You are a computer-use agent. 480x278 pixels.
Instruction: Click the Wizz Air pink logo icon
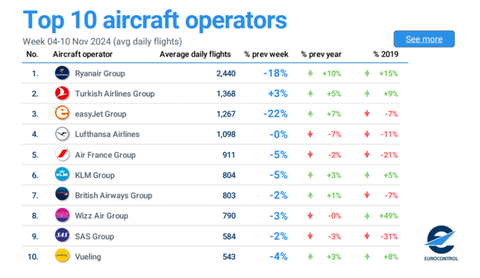point(62,216)
